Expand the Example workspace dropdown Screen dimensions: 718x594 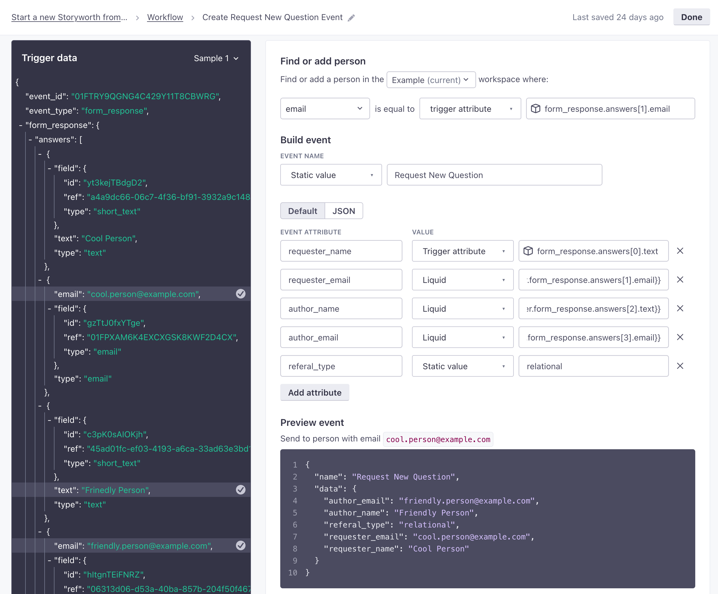(431, 79)
